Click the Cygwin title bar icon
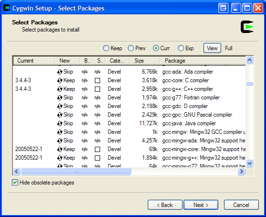Screen dimensions: 266x217 click(7, 8)
